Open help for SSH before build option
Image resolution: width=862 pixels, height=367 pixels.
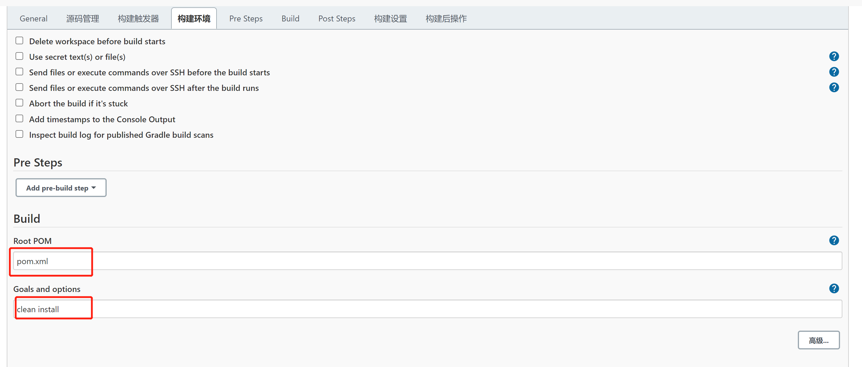coord(834,72)
